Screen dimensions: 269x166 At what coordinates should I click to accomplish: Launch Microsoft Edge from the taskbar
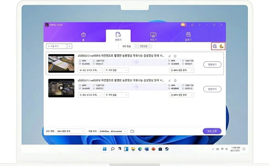(x=140, y=149)
